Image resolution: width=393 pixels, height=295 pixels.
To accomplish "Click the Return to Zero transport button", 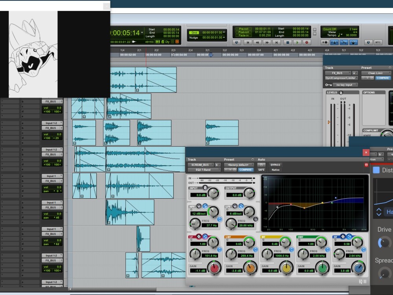I will [248, 42].
